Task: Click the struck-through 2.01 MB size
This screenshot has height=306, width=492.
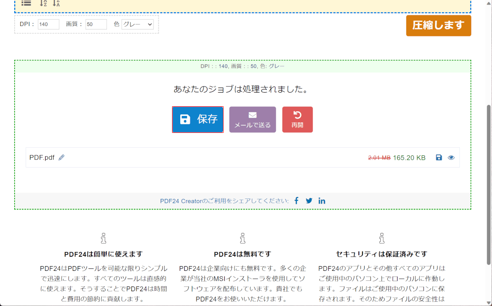Action: 379,158
